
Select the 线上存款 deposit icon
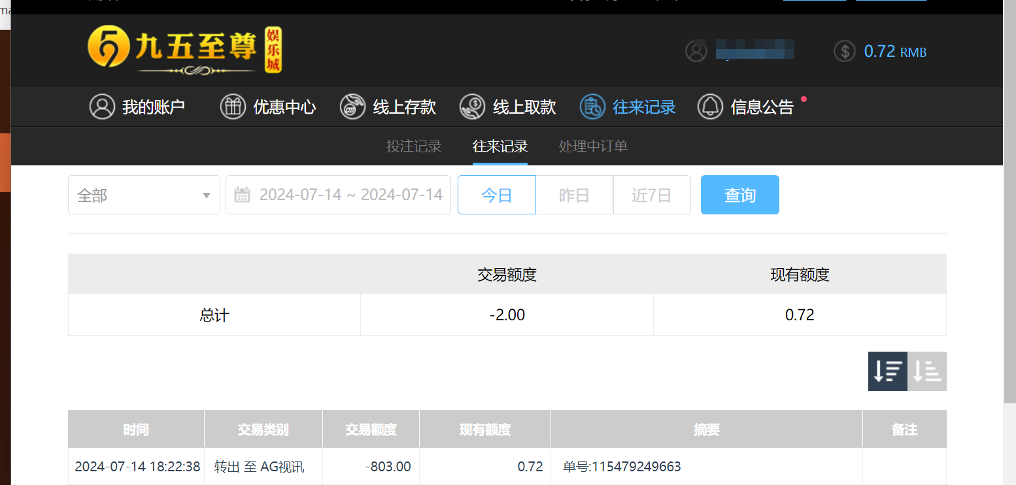pos(352,107)
